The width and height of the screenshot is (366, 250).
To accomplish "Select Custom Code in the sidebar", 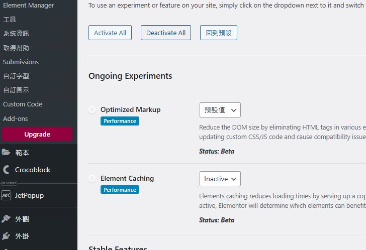I will pyautogui.click(x=23, y=104).
